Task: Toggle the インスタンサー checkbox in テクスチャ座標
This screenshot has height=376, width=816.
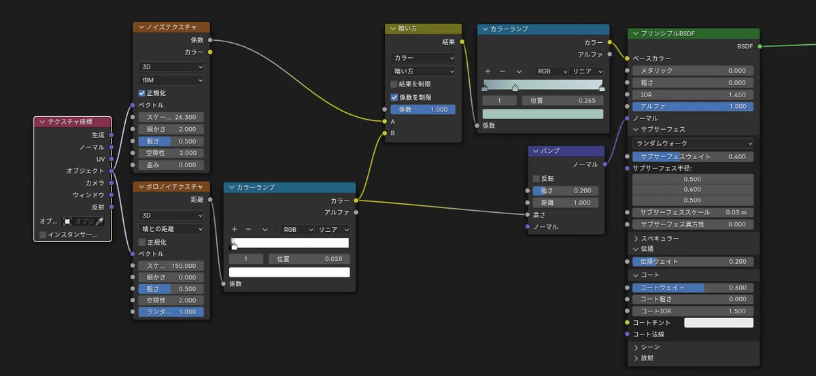Action: pyautogui.click(x=43, y=235)
